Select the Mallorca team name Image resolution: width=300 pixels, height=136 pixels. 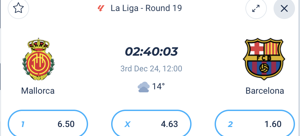(x=38, y=91)
